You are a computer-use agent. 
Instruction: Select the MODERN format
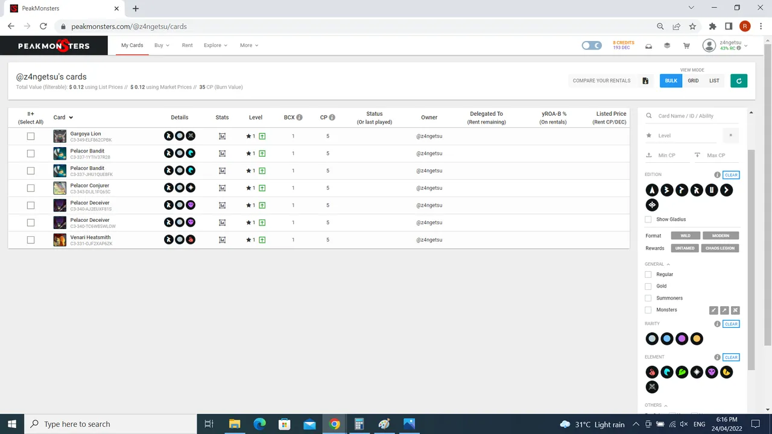click(721, 236)
